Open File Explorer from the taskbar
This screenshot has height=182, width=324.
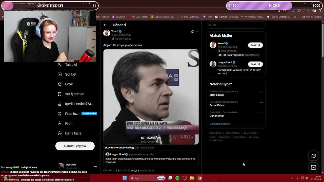tap(192, 178)
